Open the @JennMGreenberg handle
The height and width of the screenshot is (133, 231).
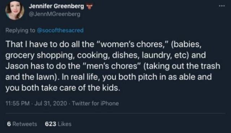tap(55, 14)
